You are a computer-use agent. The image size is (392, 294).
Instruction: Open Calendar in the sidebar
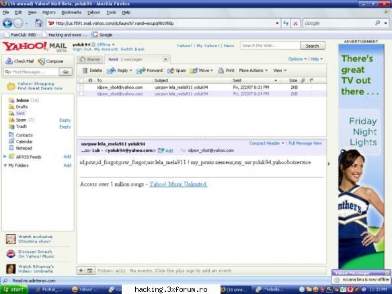pyautogui.click(x=24, y=141)
